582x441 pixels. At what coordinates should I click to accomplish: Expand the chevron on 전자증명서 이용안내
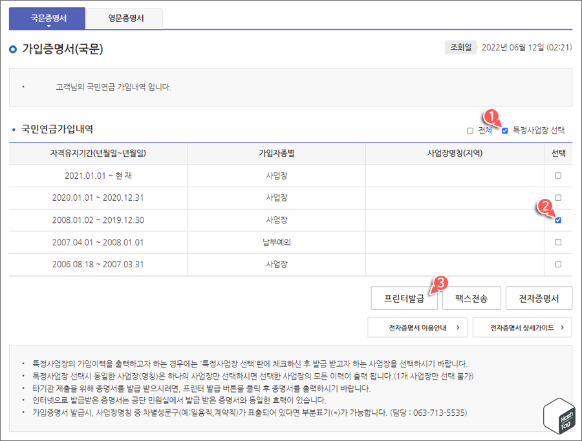(x=458, y=327)
